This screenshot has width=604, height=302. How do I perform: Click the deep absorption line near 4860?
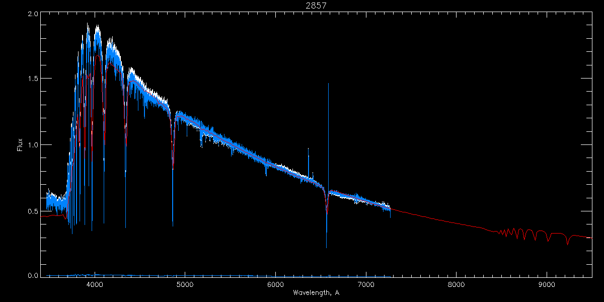pyautogui.click(x=173, y=171)
